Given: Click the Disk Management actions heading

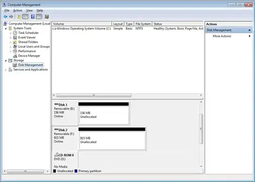Looking at the screenshot, I should [229, 30].
